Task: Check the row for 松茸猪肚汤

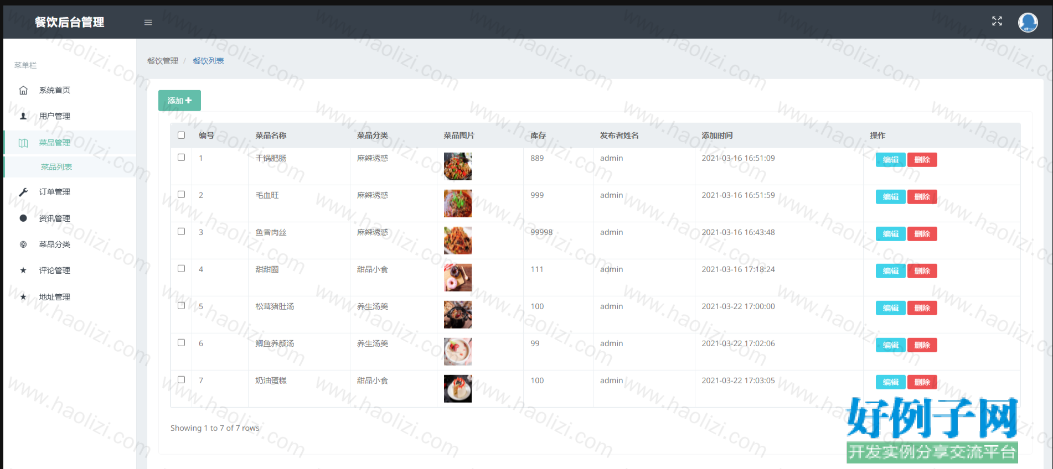Action: [x=181, y=305]
